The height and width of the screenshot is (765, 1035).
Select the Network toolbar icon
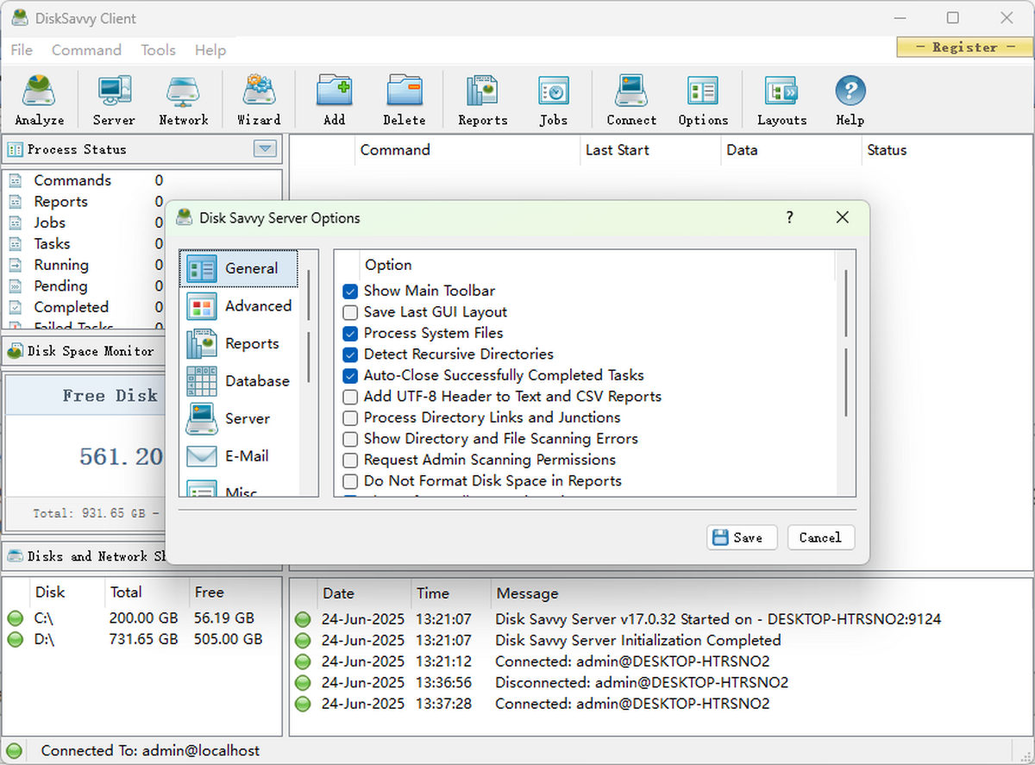coord(183,97)
